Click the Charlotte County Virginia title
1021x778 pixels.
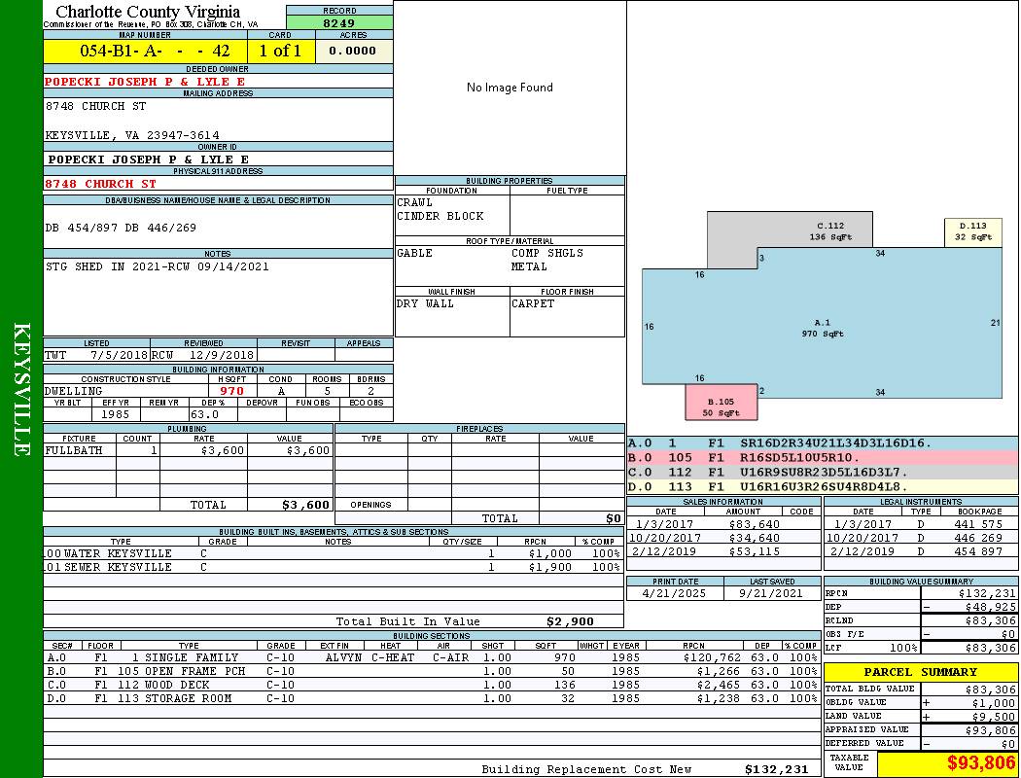click(148, 12)
